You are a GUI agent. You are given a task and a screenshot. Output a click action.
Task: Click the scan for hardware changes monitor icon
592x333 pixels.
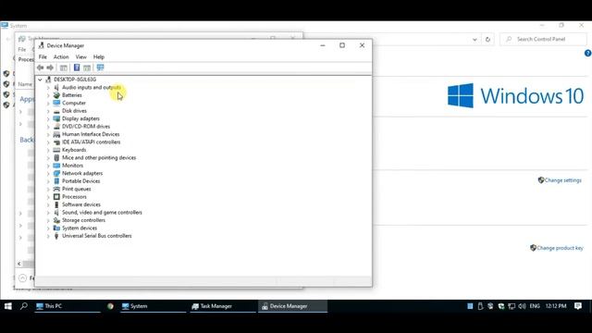(100, 68)
